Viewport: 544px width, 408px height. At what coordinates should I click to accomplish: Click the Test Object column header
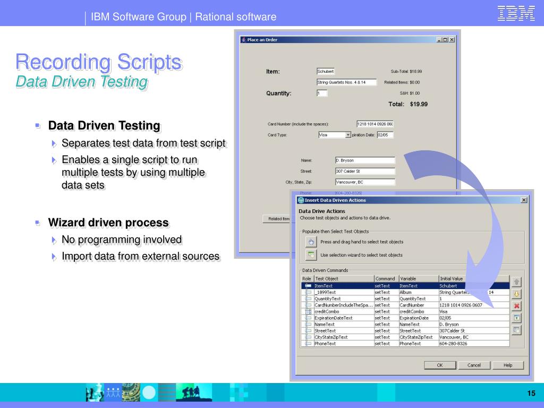coord(344,278)
